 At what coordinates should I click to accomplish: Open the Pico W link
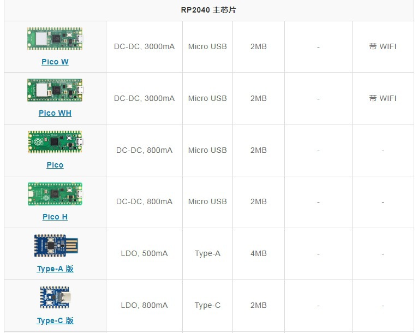(55, 62)
